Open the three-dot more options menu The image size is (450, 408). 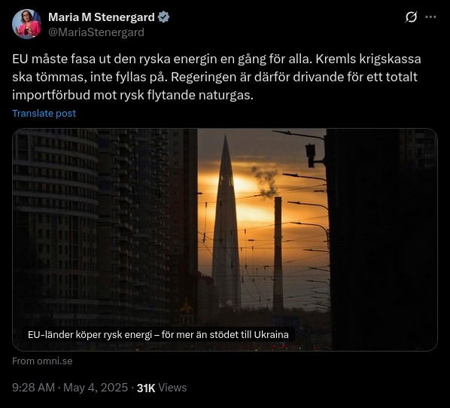(430, 17)
